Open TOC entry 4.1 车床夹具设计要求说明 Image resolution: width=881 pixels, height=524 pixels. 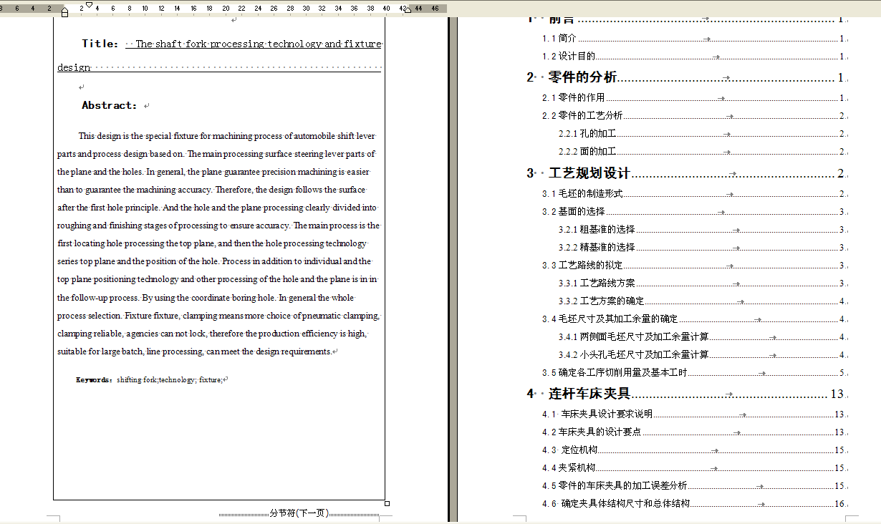[693, 414]
